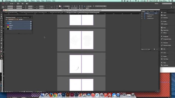
Task: Open the File menu
Action: pyautogui.click(x=13, y=1)
